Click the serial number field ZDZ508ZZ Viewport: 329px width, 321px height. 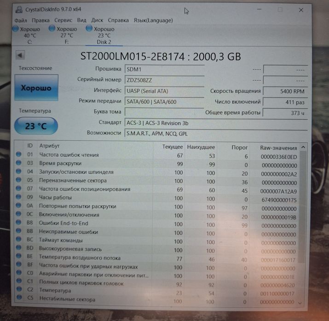164,80
